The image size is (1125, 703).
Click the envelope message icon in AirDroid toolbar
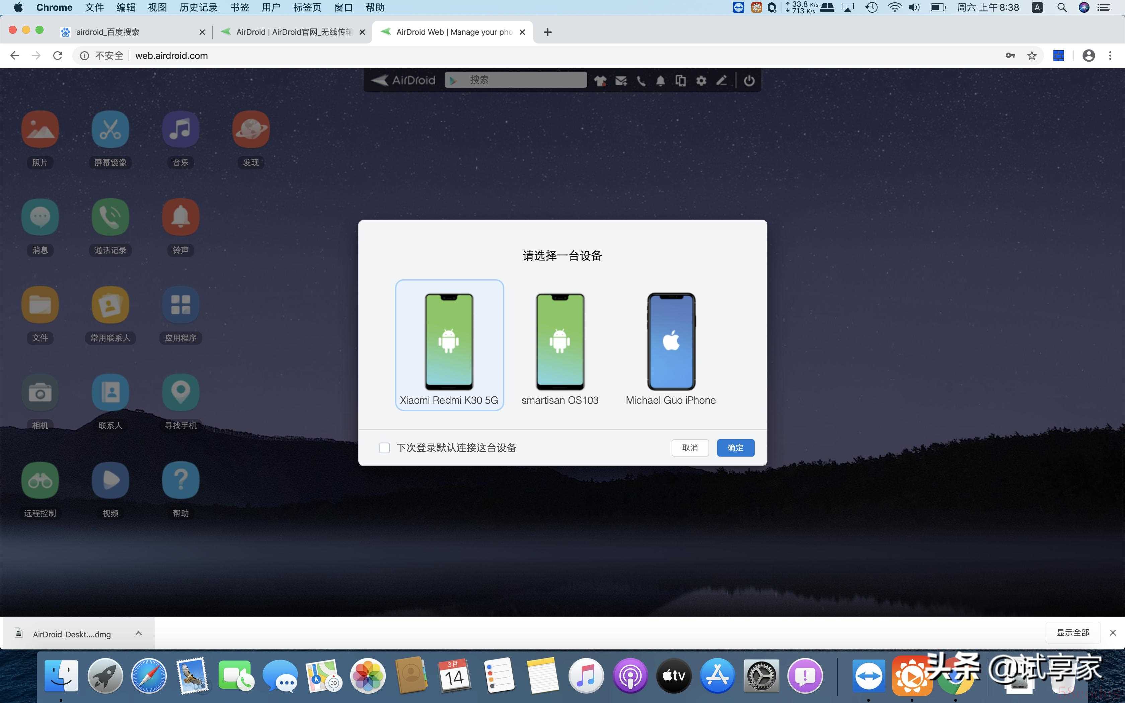pyautogui.click(x=621, y=80)
